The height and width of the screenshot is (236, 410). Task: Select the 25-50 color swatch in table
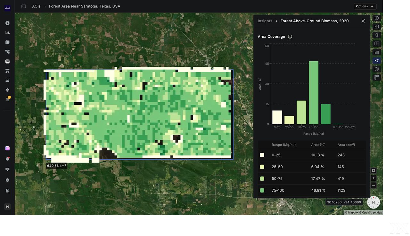(x=262, y=167)
